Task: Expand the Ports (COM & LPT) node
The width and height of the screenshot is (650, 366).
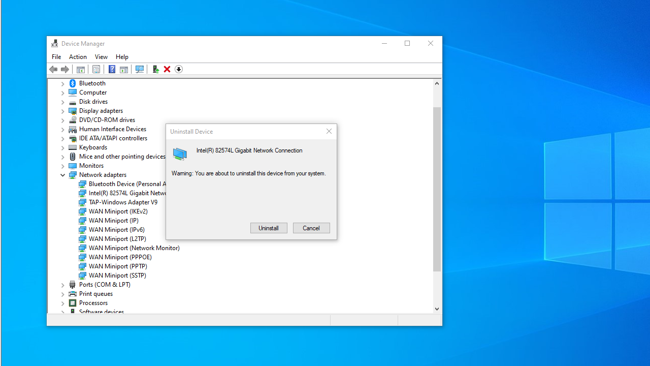Action: [x=63, y=285]
